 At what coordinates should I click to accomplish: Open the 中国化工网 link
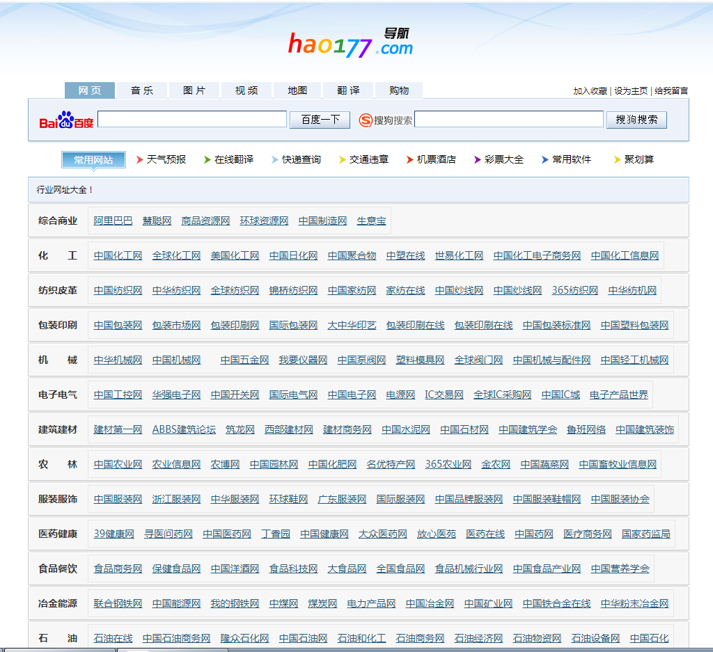[x=118, y=256]
